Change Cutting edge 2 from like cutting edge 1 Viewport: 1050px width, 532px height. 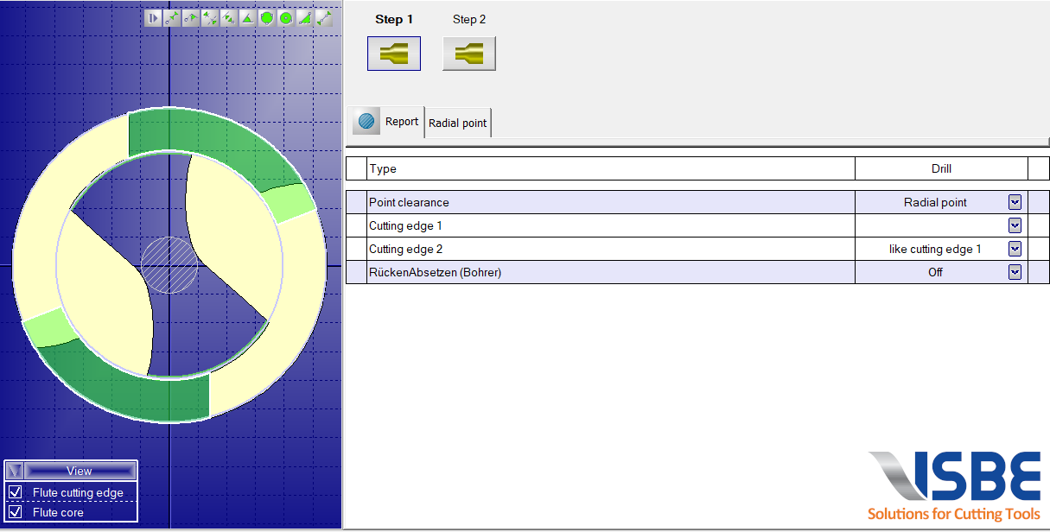pyautogui.click(x=1015, y=249)
